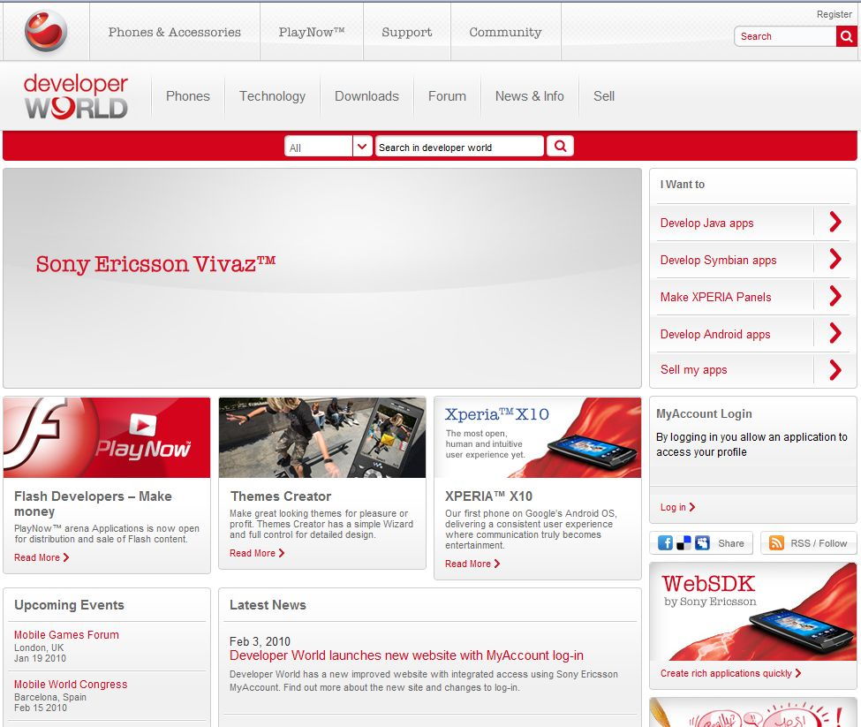Open the News & Info menu
This screenshot has height=727, width=861.
[529, 96]
